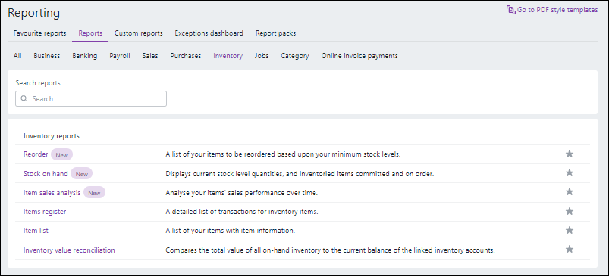Open the Items register report
Image resolution: width=609 pixels, height=276 pixels.
(x=45, y=212)
